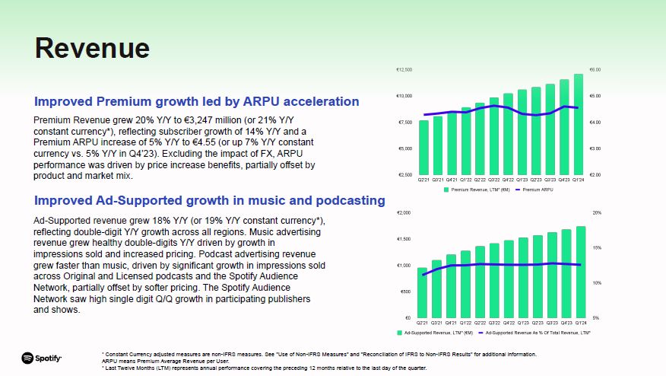
Task: Click the Spotify logo in the footer
Action: 42,358
